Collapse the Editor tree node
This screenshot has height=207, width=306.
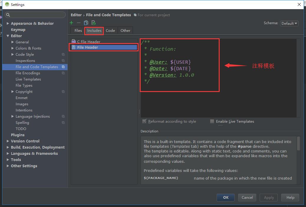[8, 36]
